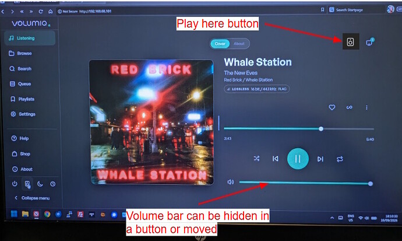Screen dimensions: 402x241
Task: Click the track seek bar
Action: tap(299, 129)
